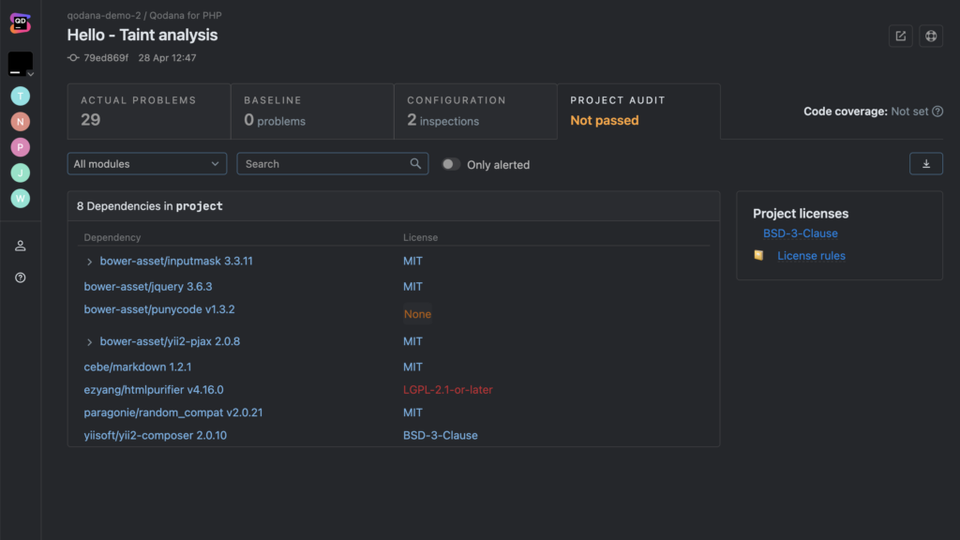This screenshot has height=540, width=960.
Task: Select the T avatar in the sidebar
Action: coord(20,96)
